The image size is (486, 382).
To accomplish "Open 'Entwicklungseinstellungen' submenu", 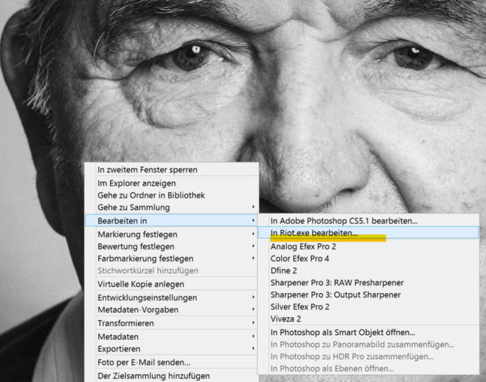I will (x=171, y=298).
